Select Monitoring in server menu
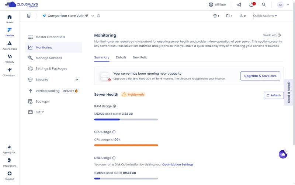Image resolution: width=295 pixels, height=185 pixels. [53, 47]
